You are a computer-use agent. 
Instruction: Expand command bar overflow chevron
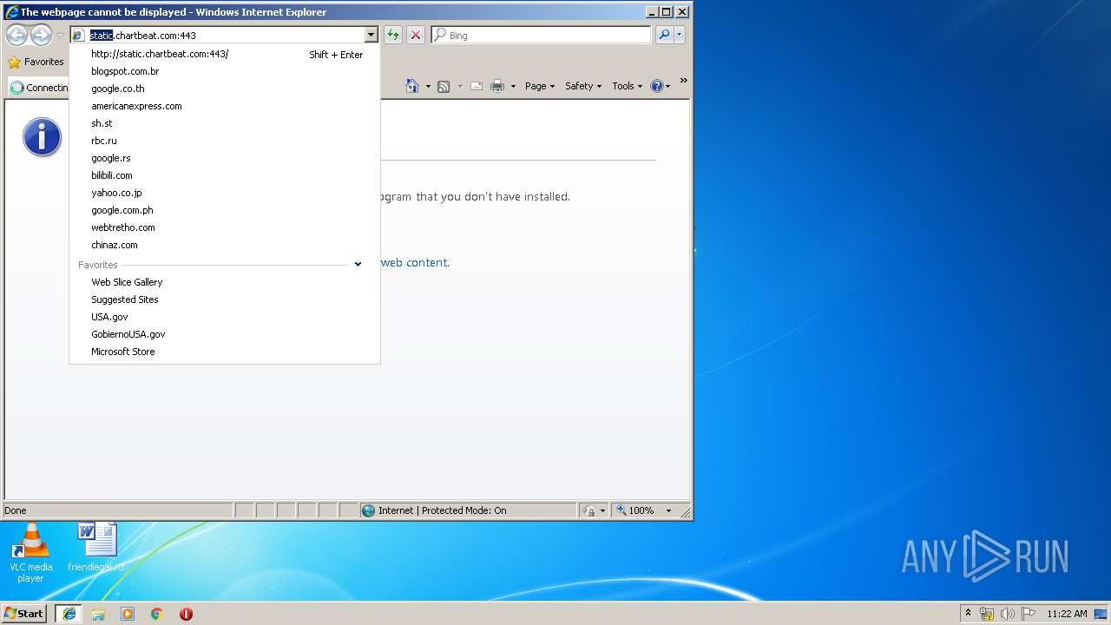coord(683,81)
